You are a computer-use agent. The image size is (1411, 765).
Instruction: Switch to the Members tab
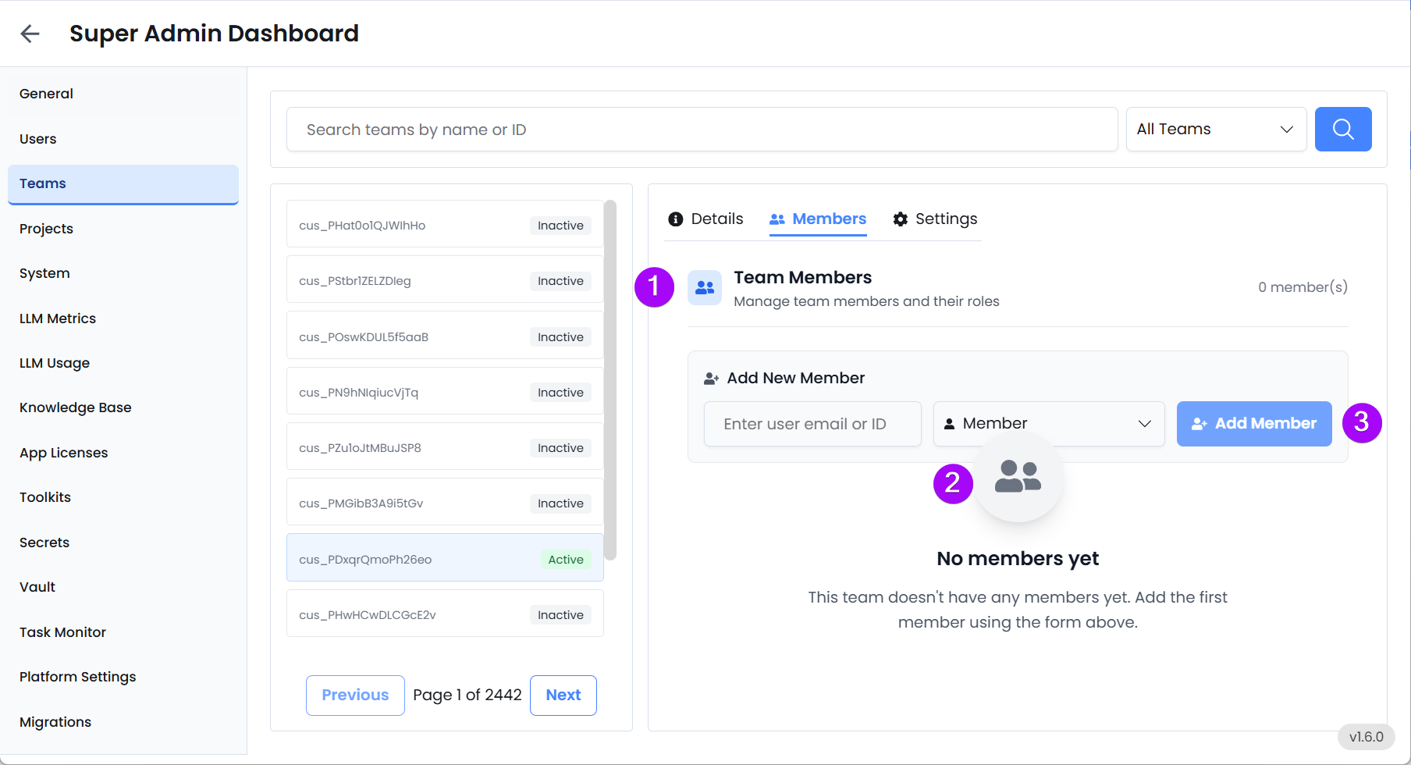click(x=818, y=219)
